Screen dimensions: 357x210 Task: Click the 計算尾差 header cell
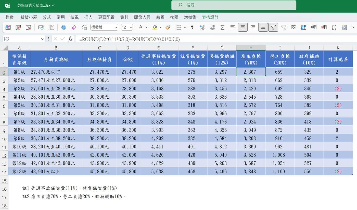pyautogui.click(x=338, y=59)
